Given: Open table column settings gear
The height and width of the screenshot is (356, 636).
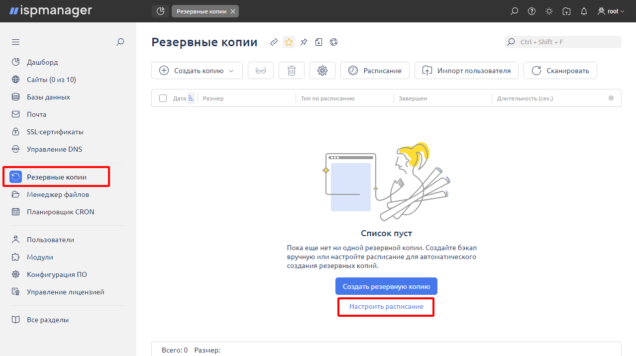Looking at the screenshot, I should pos(611,98).
